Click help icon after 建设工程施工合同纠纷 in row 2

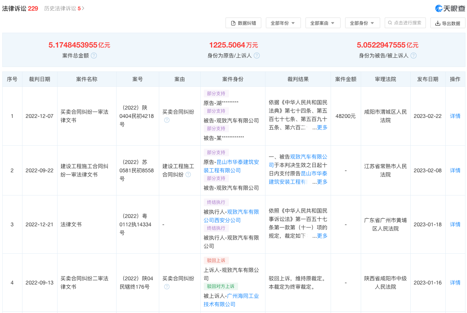(188, 175)
